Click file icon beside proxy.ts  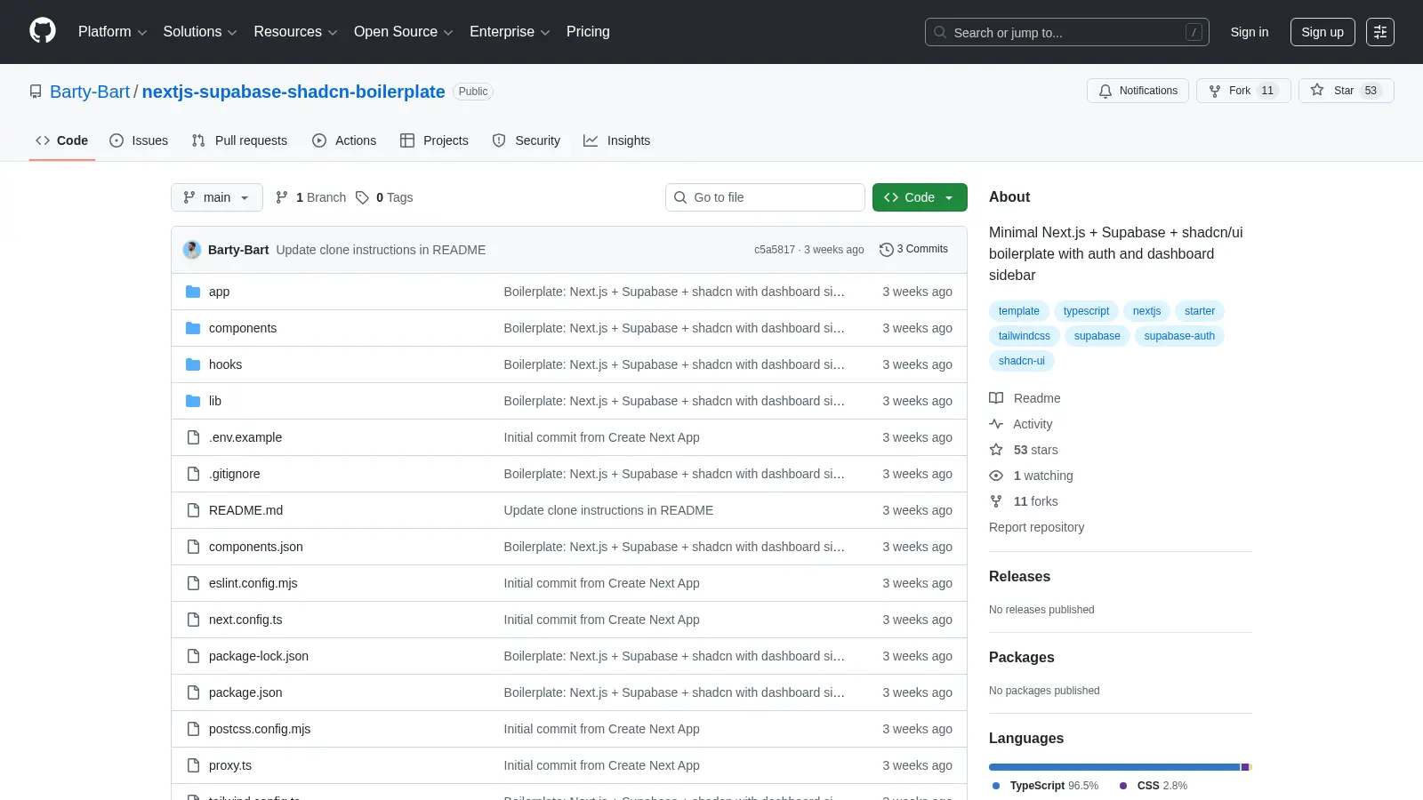click(x=193, y=765)
